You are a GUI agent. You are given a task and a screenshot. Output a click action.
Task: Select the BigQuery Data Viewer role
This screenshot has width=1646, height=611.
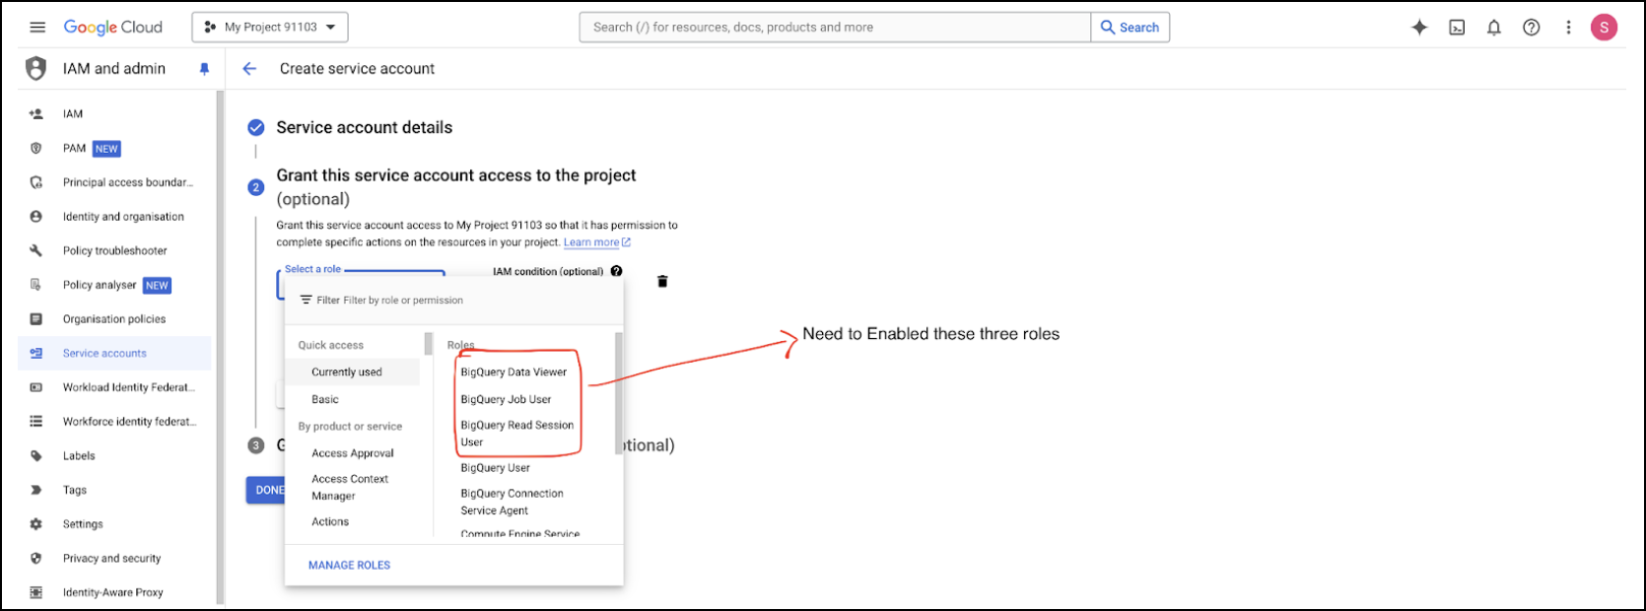(x=514, y=373)
